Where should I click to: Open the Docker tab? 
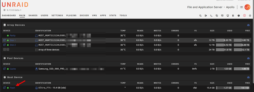tap(84, 16)
